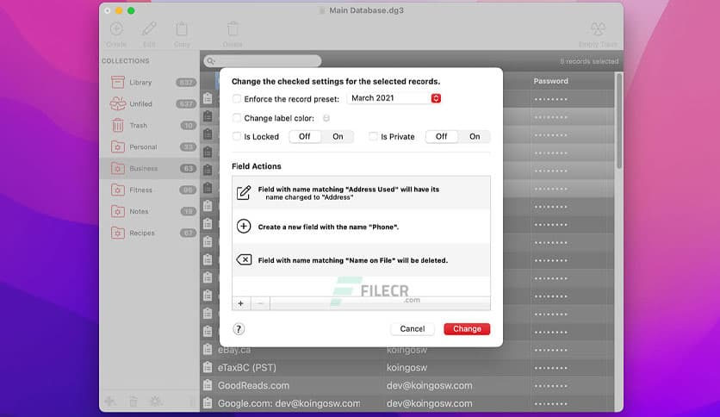
Task: Add a field action with plus button
Action: [x=240, y=303]
